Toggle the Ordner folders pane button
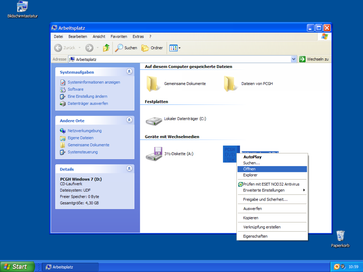This screenshot has width=363, height=272. [152, 48]
